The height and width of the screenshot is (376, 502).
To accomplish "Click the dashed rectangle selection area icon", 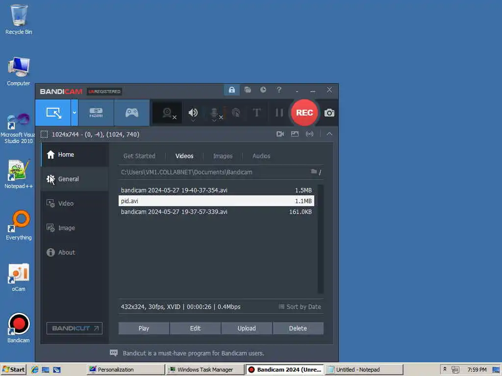I will [44, 134].
